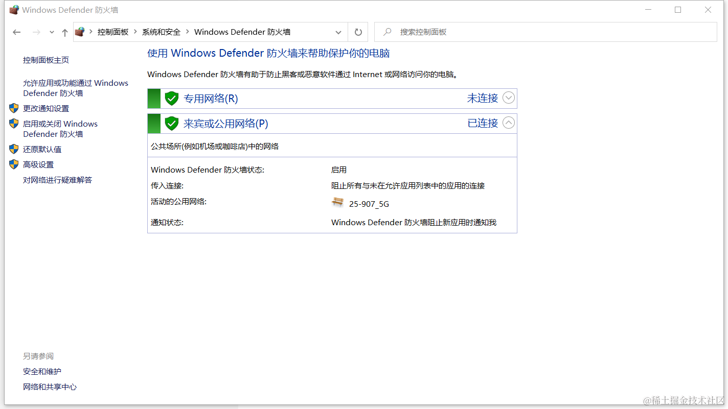This screenshot has height=409, width=728.
Task: Open 网络和共享中心 link
Action: click(x=50, y=387)
